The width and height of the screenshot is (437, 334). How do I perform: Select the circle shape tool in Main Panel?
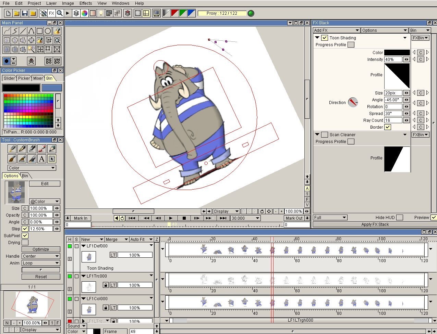click(x=48, y=31)
